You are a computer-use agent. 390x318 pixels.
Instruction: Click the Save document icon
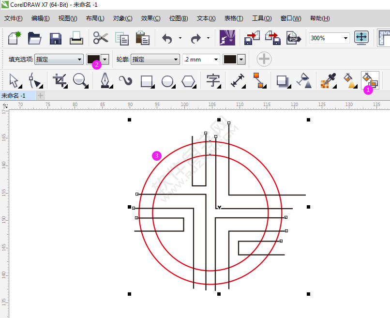(56, 37)
